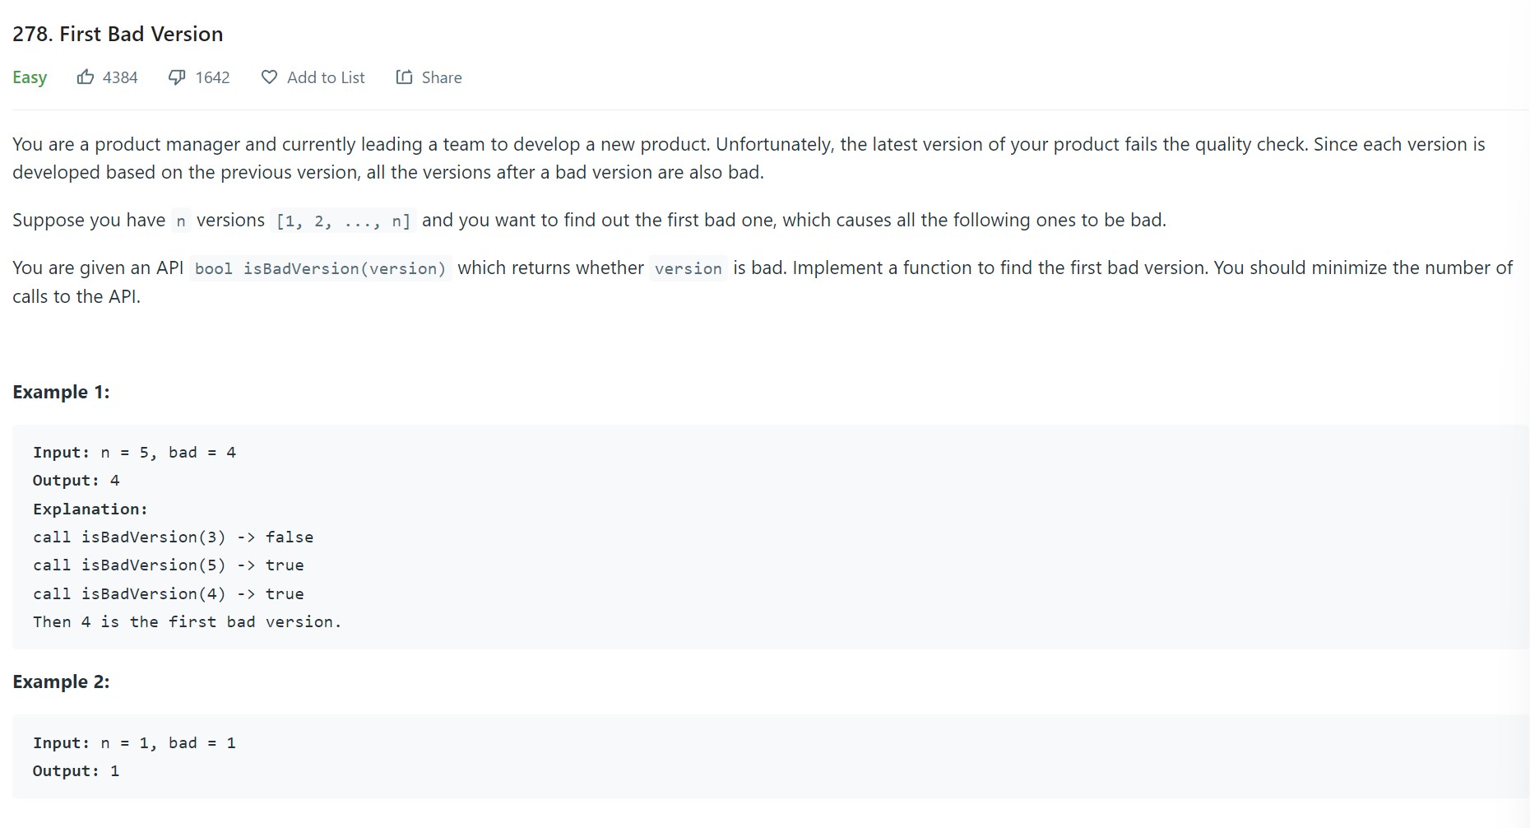
Task: Click the line call isBadVersion(3) -> false
Action: pyautogui.click(x=173, y=537)
